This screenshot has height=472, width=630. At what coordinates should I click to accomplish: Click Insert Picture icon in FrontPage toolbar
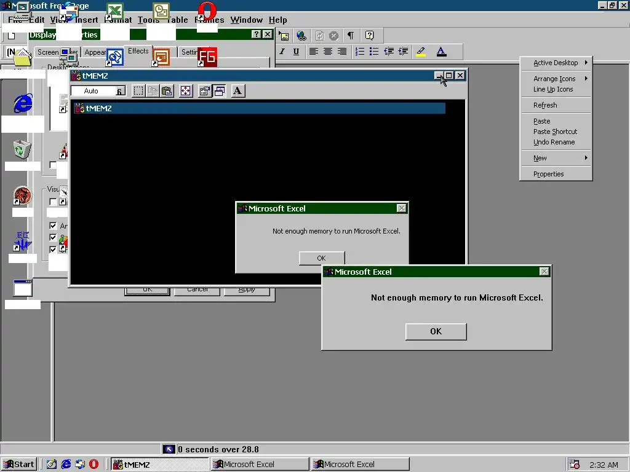click(x=284, y=36)
